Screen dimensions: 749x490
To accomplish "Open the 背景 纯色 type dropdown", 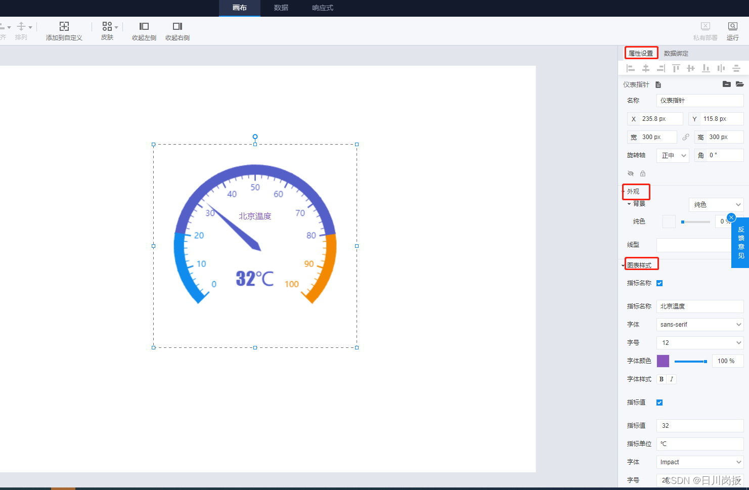I will click(716, 205).
